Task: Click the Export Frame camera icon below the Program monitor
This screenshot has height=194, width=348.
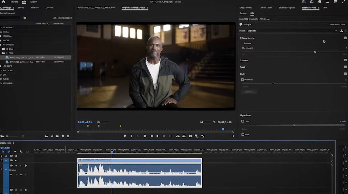Action: point(190,136)
